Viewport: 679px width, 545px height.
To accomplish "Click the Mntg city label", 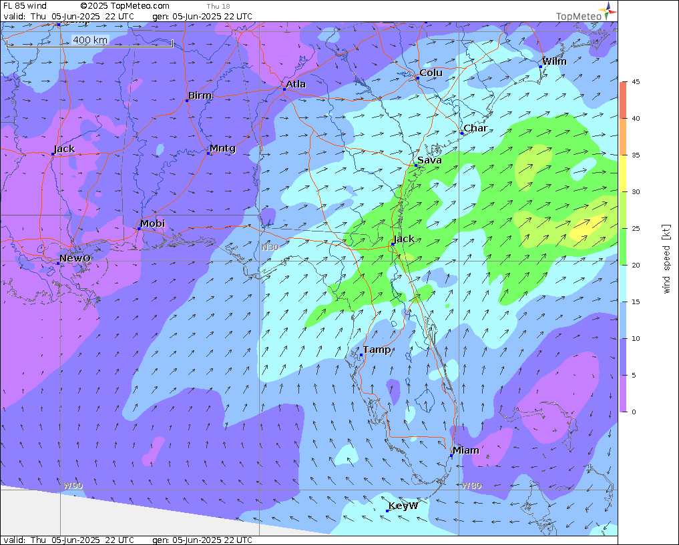I will pos(222,148).
